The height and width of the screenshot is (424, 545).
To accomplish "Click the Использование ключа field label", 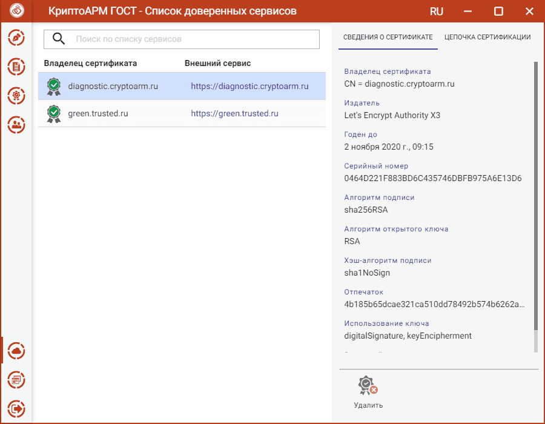I will tap(386, 323).
